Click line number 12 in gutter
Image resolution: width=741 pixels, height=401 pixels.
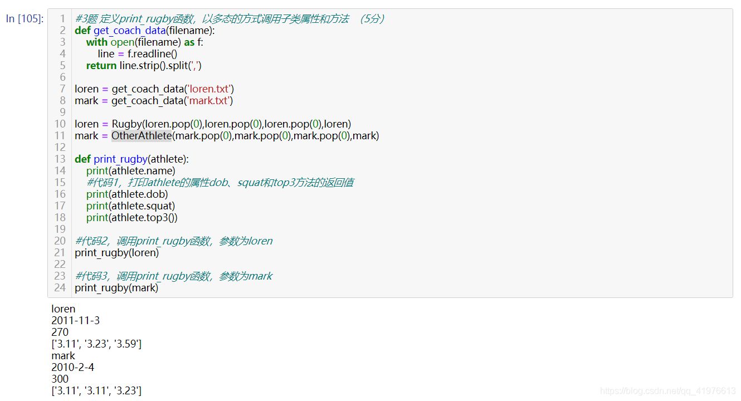point(60,147)
